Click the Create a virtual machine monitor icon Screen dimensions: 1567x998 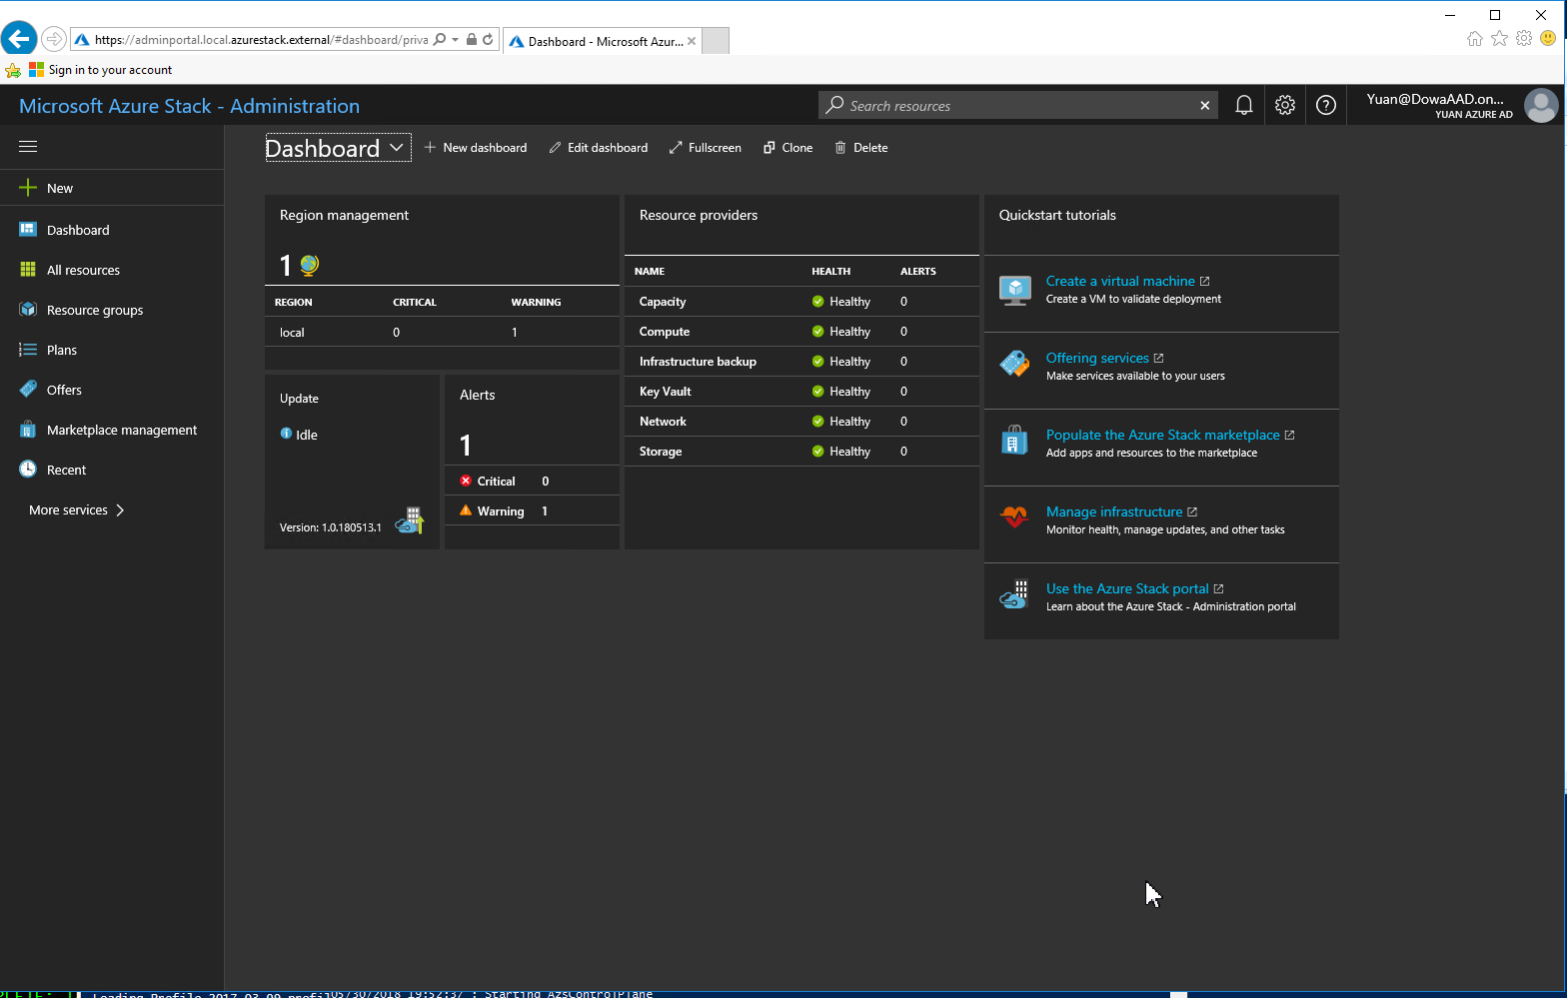1015,290
